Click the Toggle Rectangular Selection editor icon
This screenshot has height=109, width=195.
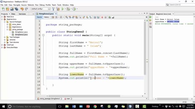pyautogui.click(x=80, y=17)
